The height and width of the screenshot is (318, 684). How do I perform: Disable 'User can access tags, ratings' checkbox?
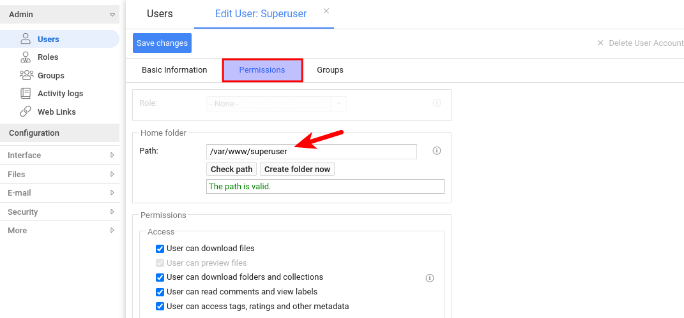(160, 307)
